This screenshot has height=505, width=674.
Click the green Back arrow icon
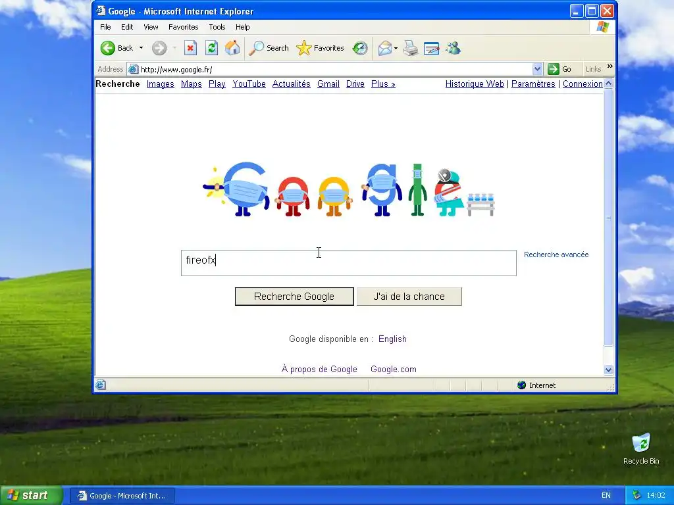pyautogui.click(x=107, y=48)
